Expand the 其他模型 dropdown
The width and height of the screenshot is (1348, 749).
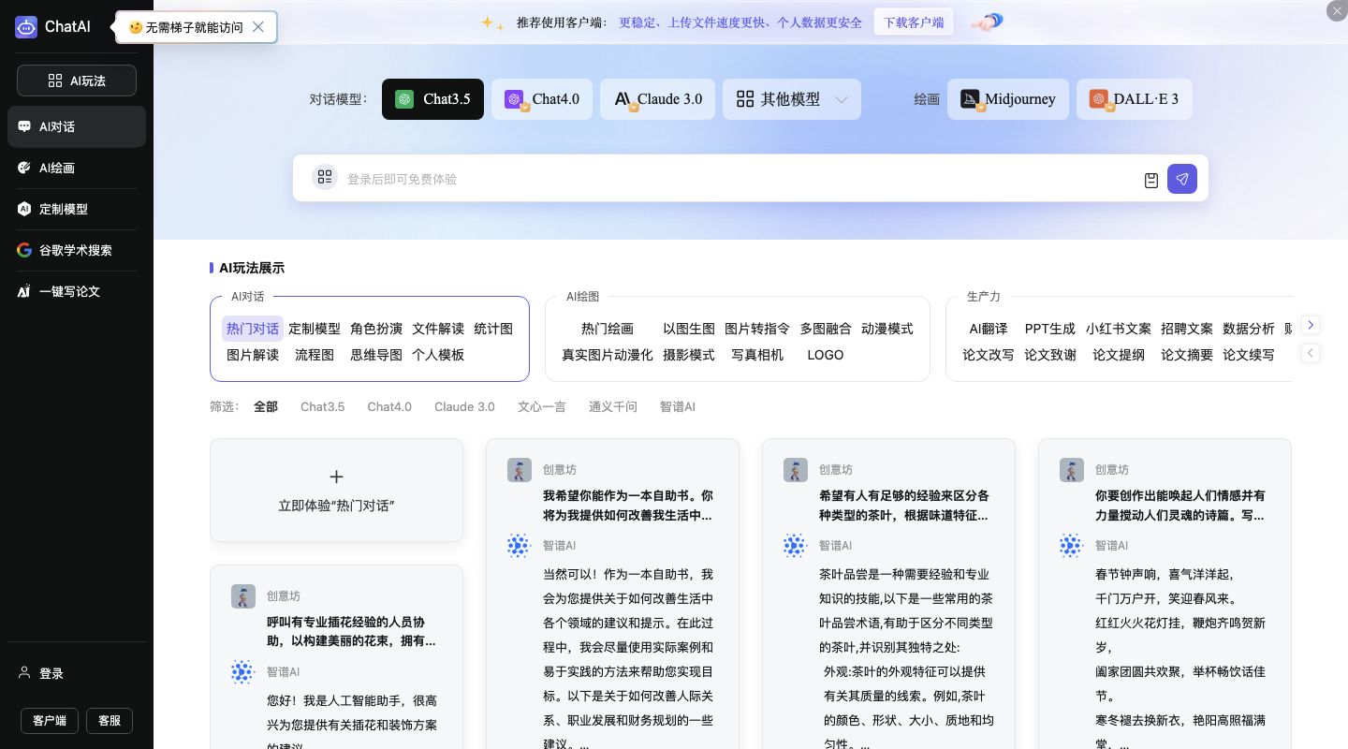(792, 99)
